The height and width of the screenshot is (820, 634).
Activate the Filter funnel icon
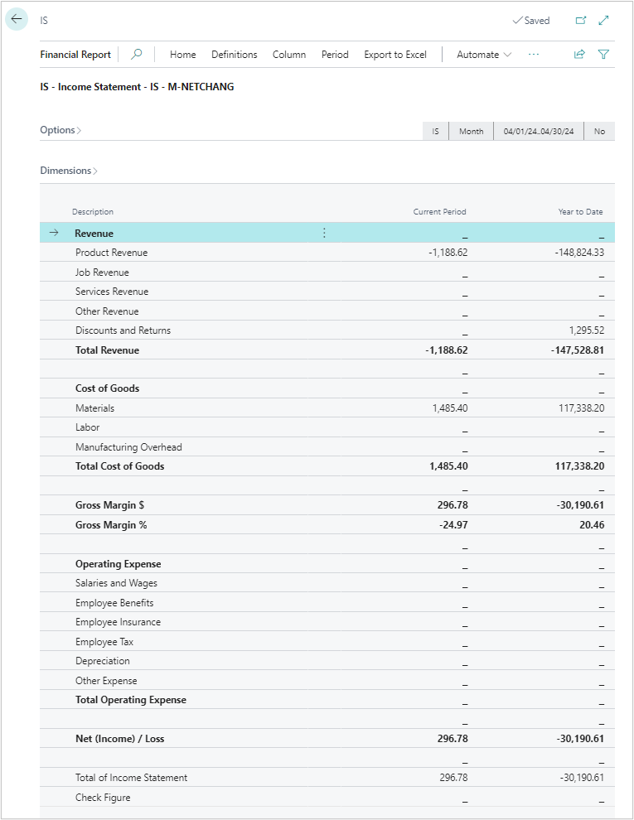[603, 55]
